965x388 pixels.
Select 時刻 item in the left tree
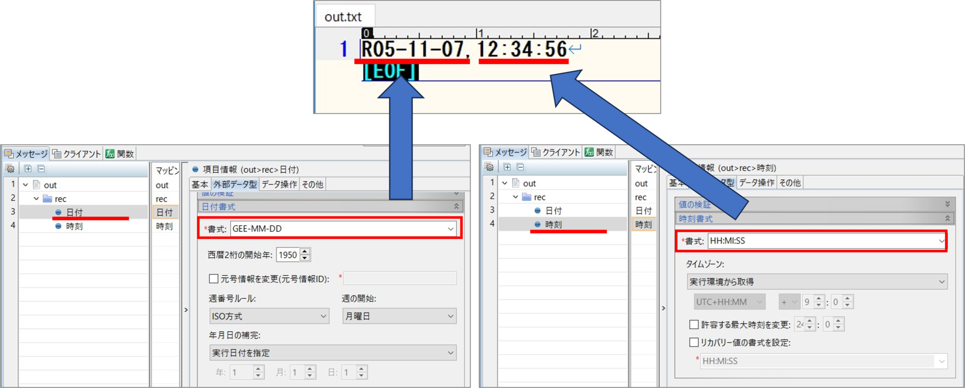coord(74,226)
